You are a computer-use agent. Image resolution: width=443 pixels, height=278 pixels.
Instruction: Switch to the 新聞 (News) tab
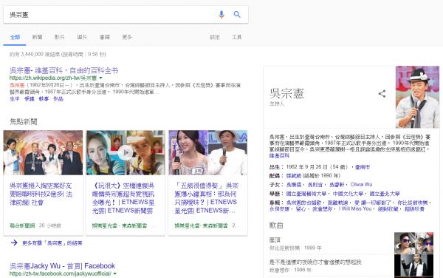(x=38, y=37)
